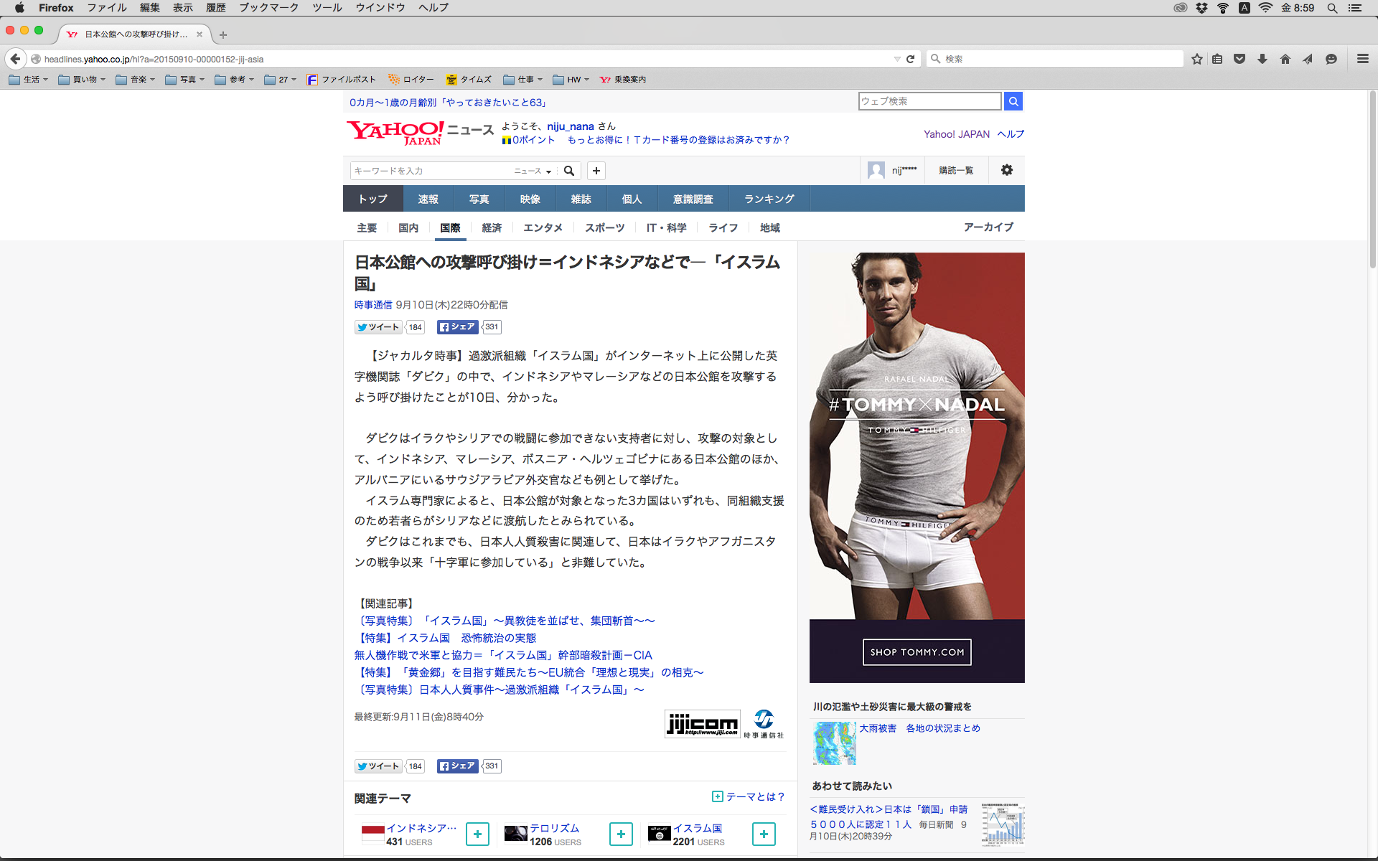This screenshot has height=861, width=1378.
Task: Click the blue web search magnifier button
Action: point(1013,101)
